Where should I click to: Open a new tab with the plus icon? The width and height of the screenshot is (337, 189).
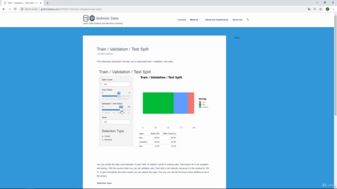(47, 3)
